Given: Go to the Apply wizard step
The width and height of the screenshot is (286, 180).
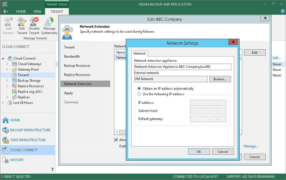Looking at the screenshot, I should point(68,93).
